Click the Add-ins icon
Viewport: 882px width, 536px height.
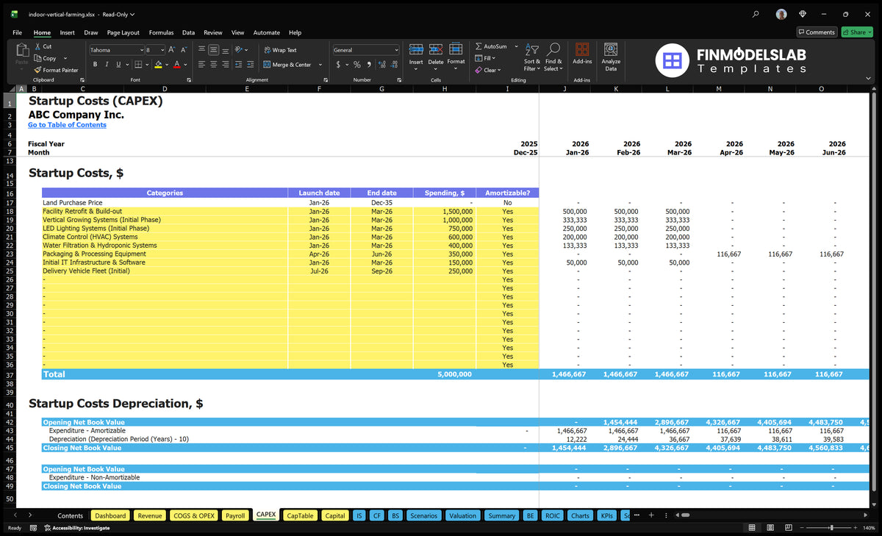(582, 49)
